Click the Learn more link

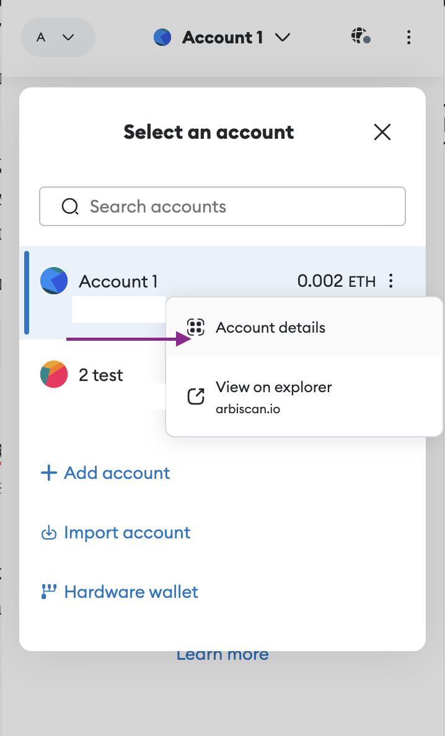[222, 655]
